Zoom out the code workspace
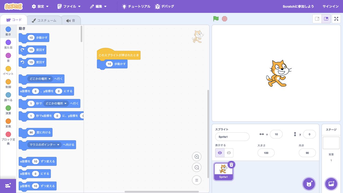Image resolution: width=343 pixels, height=193 pixels. [x=197, y=168]
